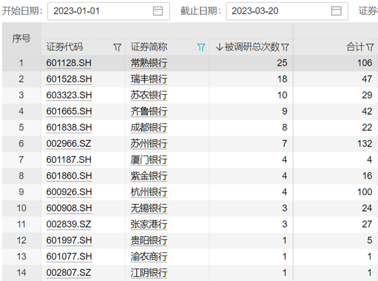The image size is (378, 281).
Task: Select the survey count 10 for 苏农银行
Action: pyautogui.click(x=282, y=95)
